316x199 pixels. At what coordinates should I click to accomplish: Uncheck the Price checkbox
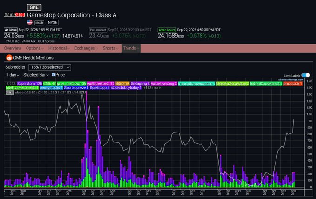pos(54,75)
